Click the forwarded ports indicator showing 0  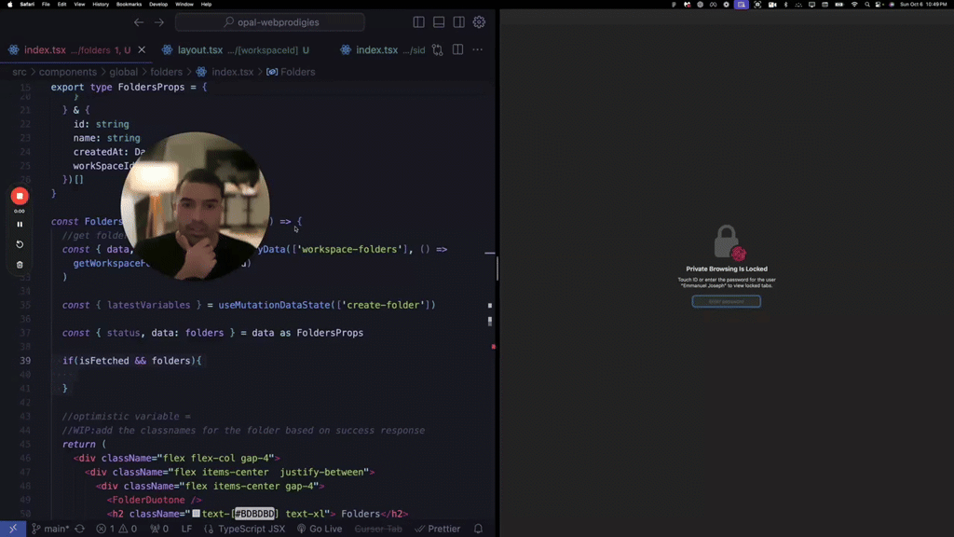159,529
